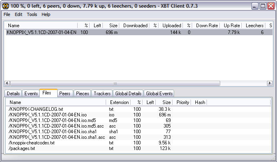Sort torrents by Leechers column
Screen dimensions: 277x162
pyautogui.click(x=254, y=26)
